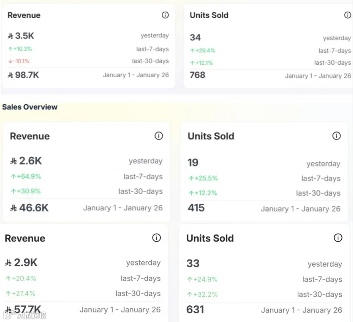This screenshot has width=353, height=322.
Task: Click info icon on top Units Sold card
Action: pyautogui.click(x=348, y=15)
